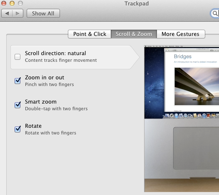Toggle the Rotate checkbox off
Viewport: 219px width, 195px height.
pos(17,129)
